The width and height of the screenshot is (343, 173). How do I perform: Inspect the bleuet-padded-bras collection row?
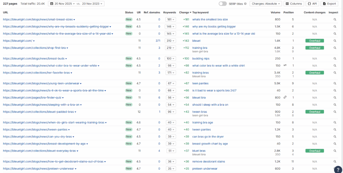[335, 112]
